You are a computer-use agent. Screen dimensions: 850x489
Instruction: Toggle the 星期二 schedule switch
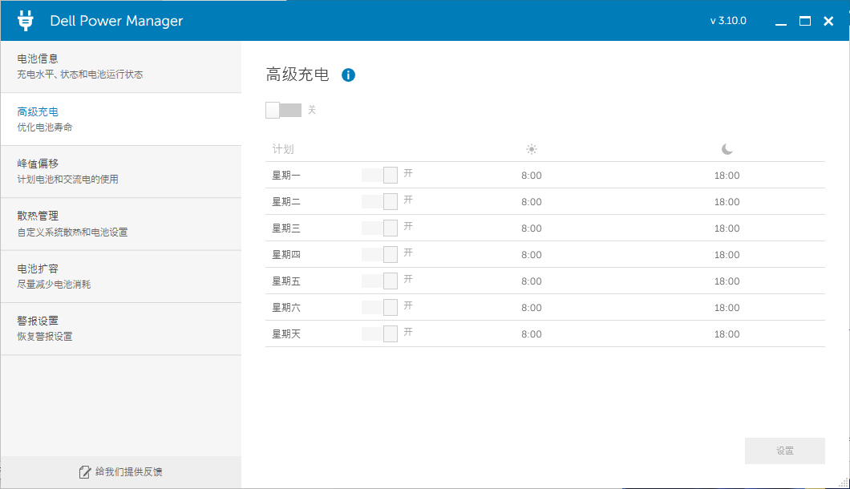click(379, 202)
